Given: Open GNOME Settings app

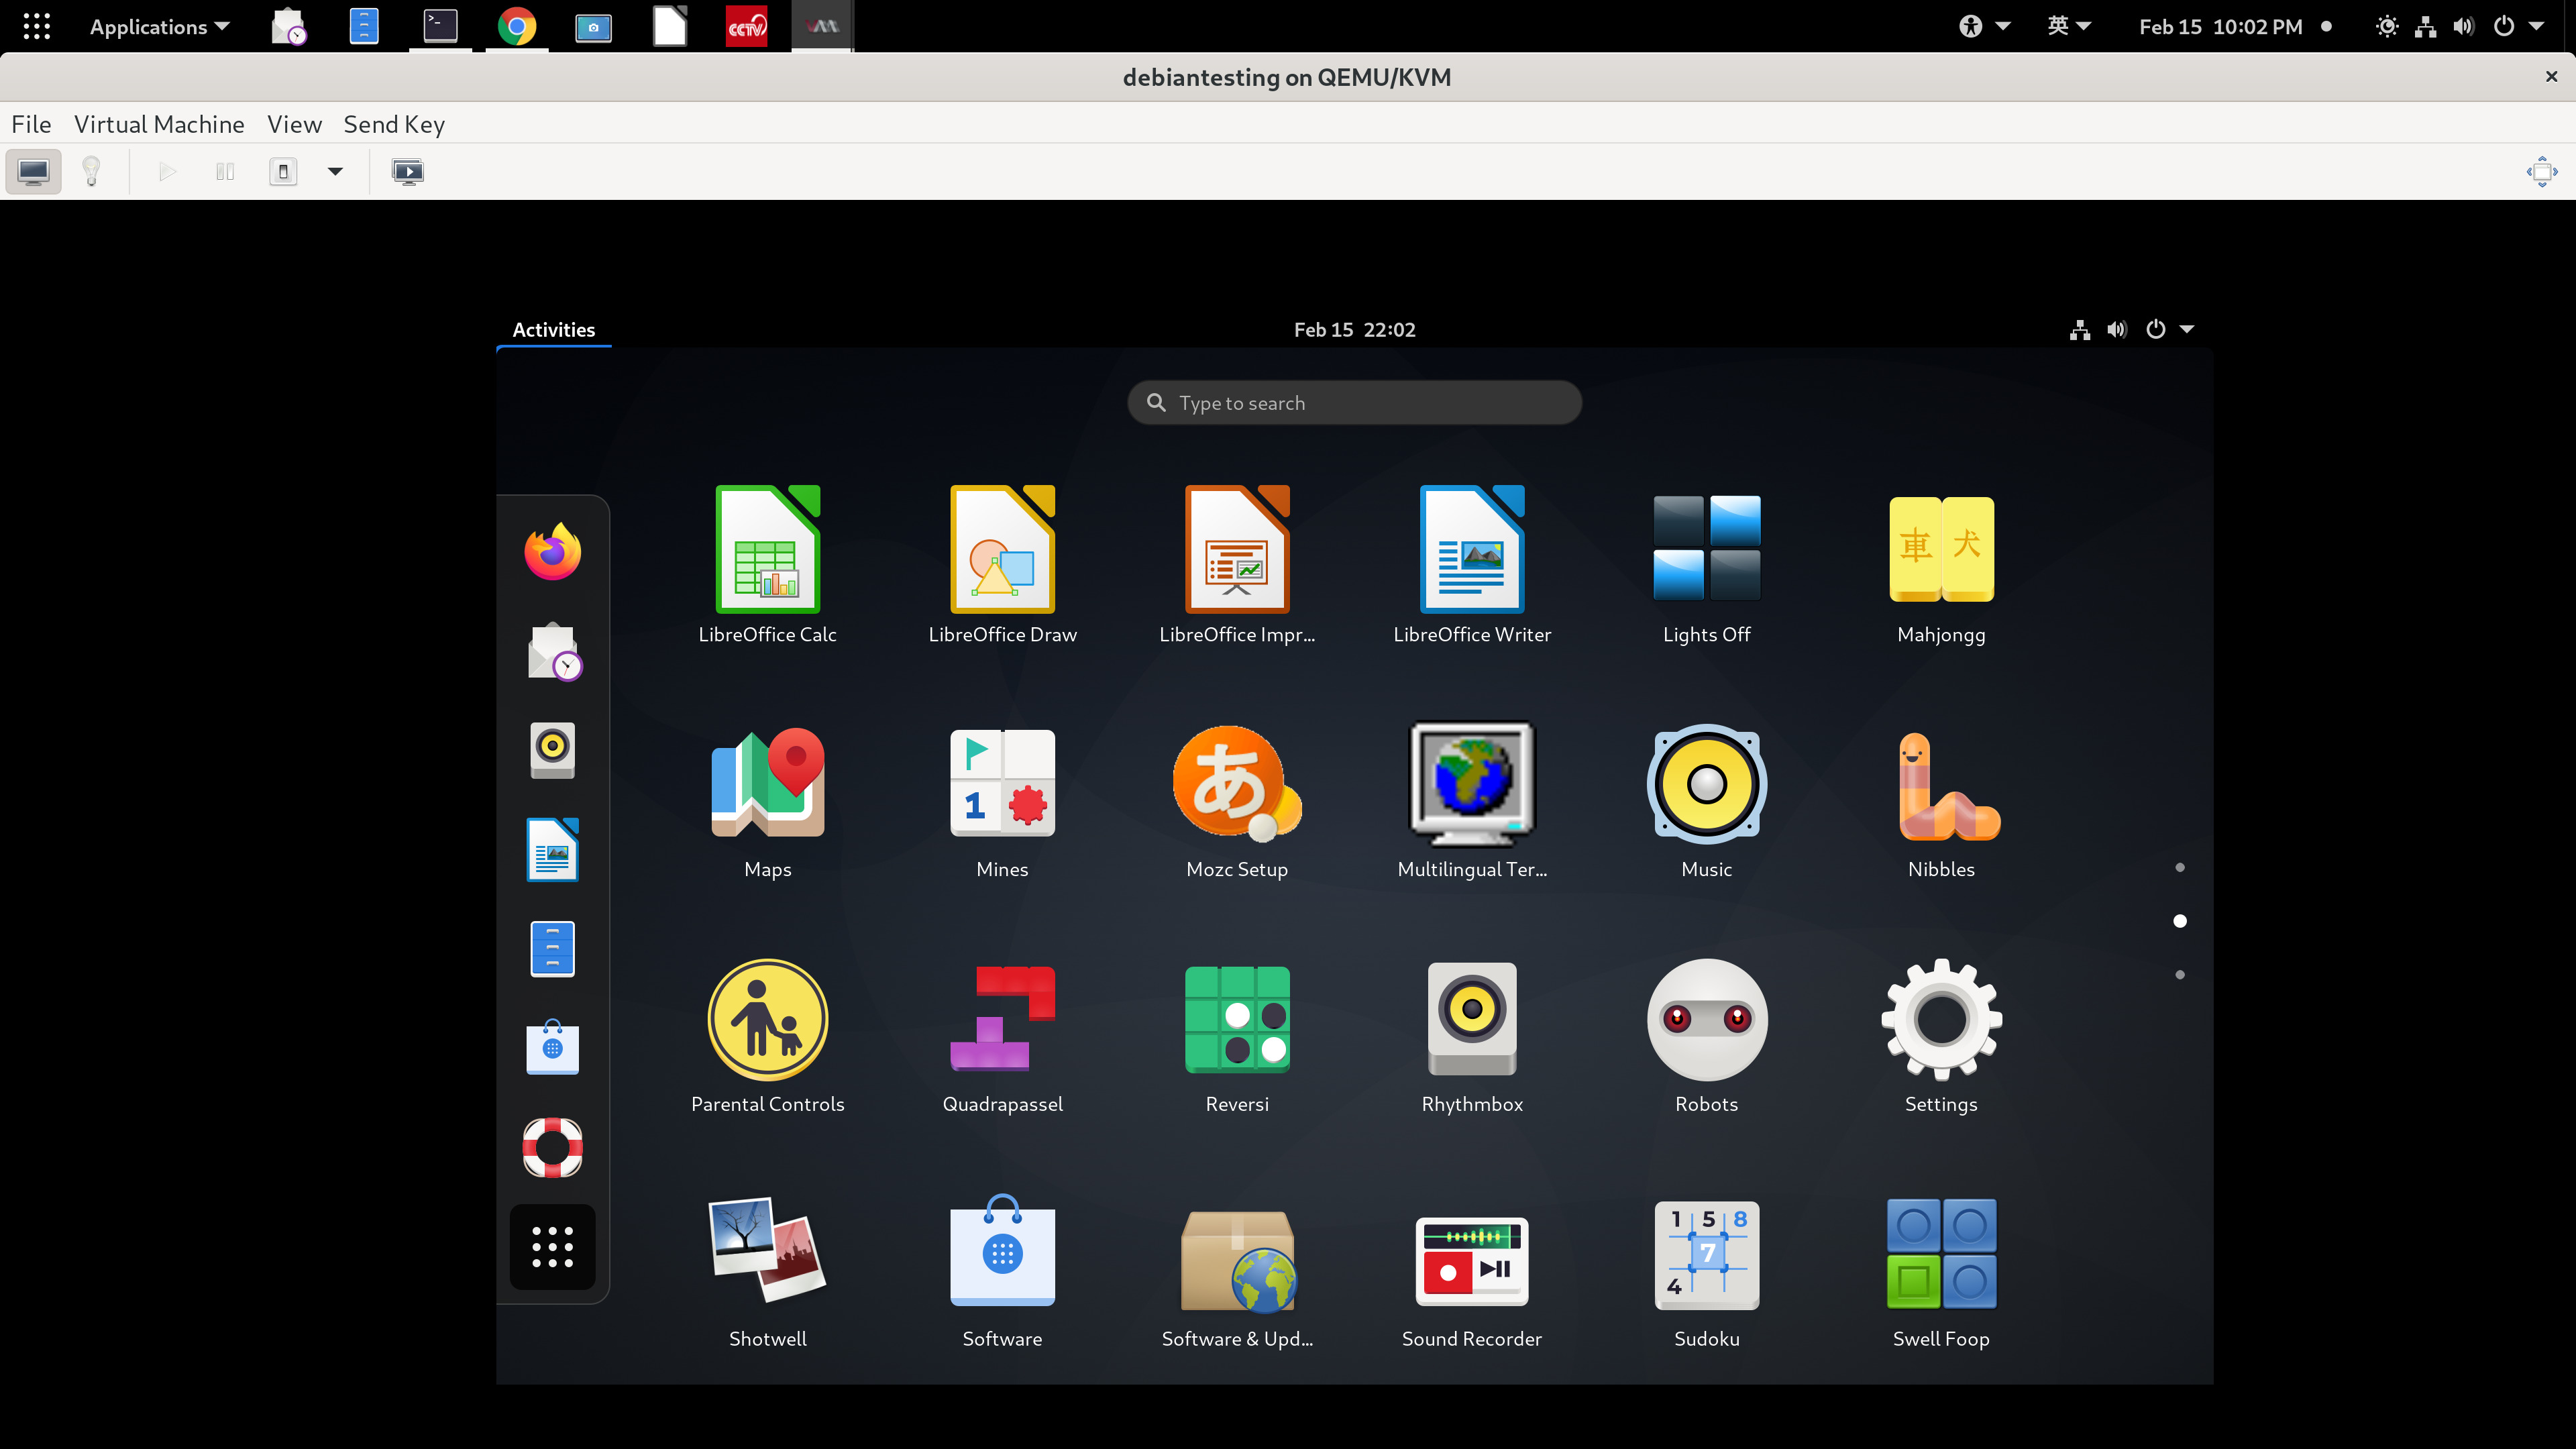Looking at the screenshot, I should click(x=1941, y=1035).
